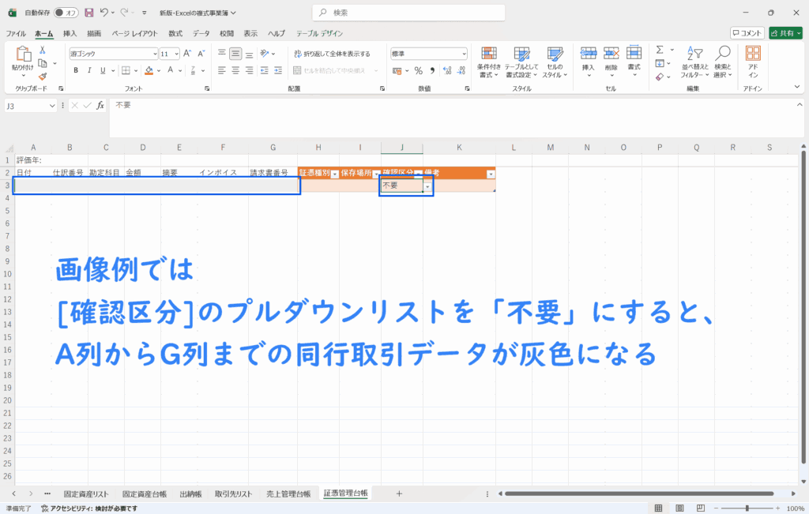Open the 証憑種別 column filter dropdown
Screen dimensions: 809x514
pyautogui.click(x=334, y=174)
